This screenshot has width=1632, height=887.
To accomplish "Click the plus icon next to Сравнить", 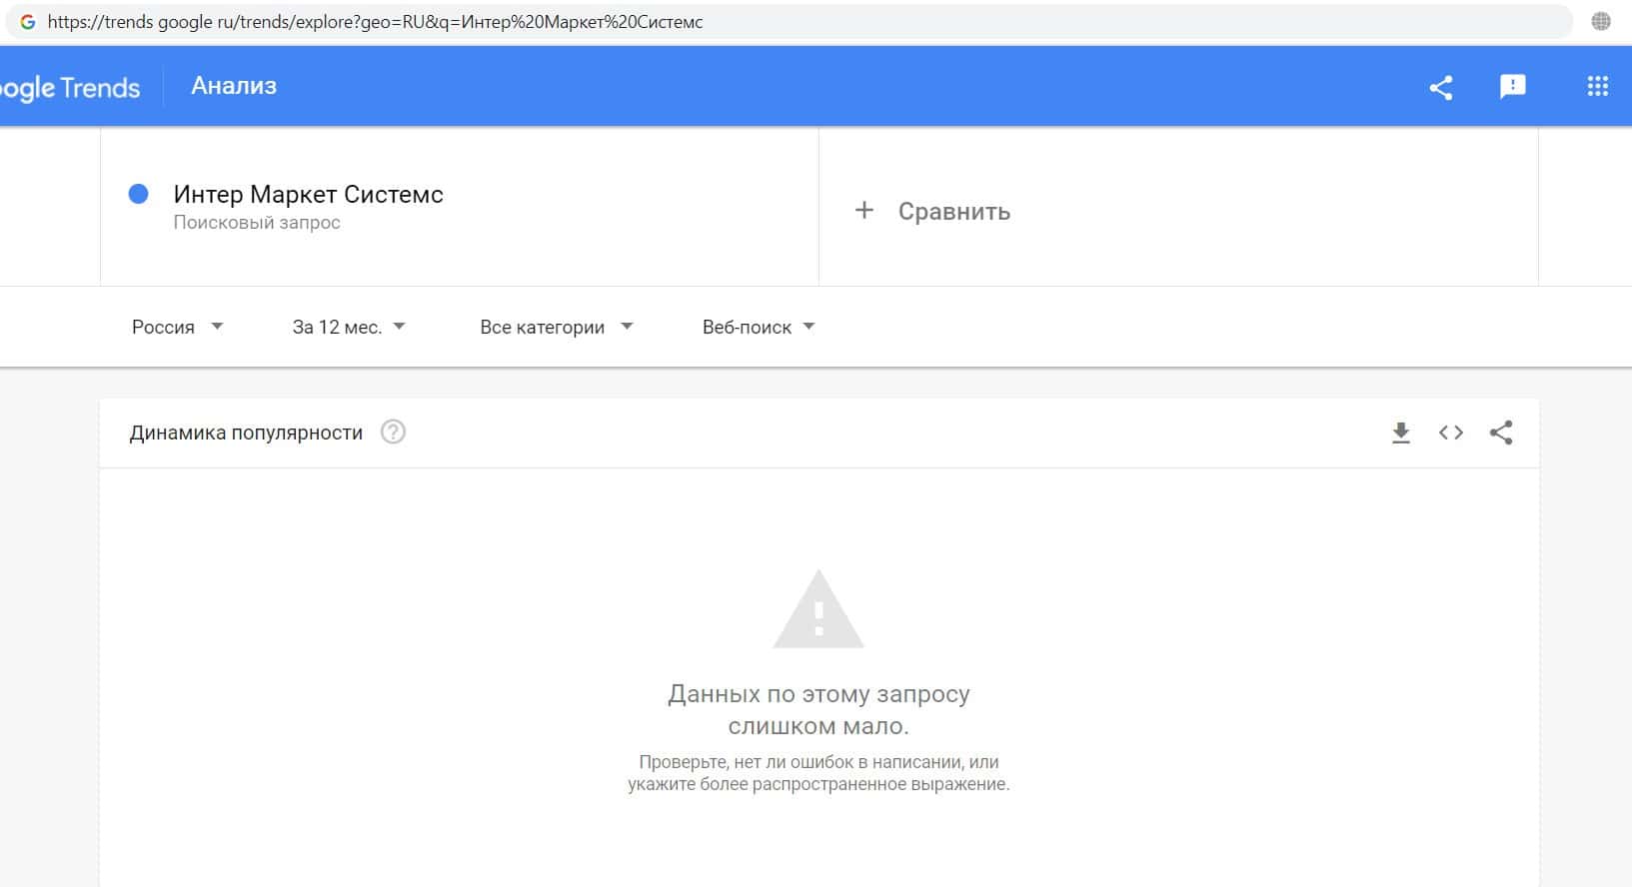I will click(x=864, y=211).
